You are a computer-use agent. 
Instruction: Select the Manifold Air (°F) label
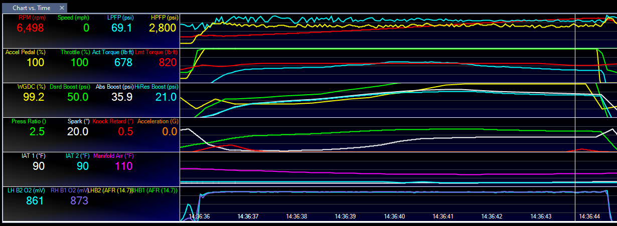tap(113, 156)
